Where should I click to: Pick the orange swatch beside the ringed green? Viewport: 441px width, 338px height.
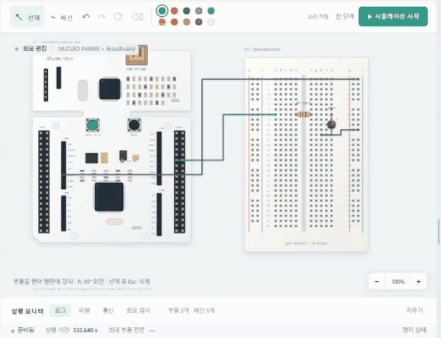(175, 11)
